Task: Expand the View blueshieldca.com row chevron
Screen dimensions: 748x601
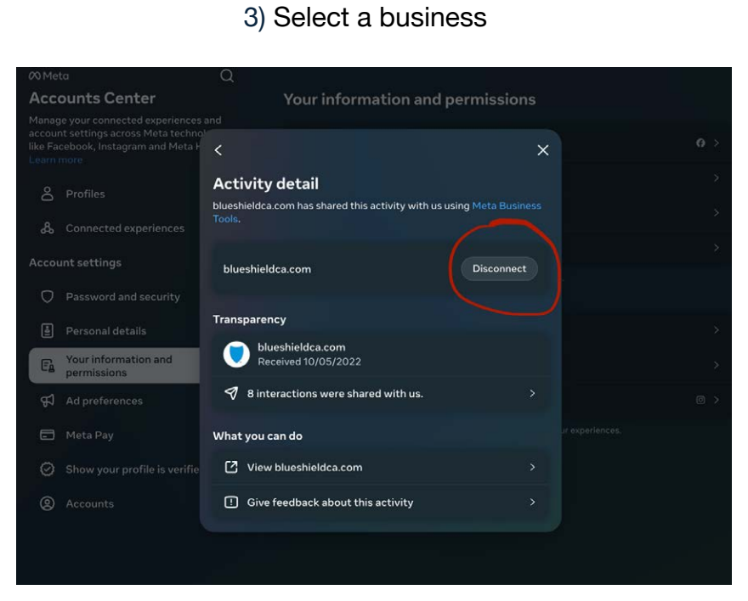Action: click(532, 467)
